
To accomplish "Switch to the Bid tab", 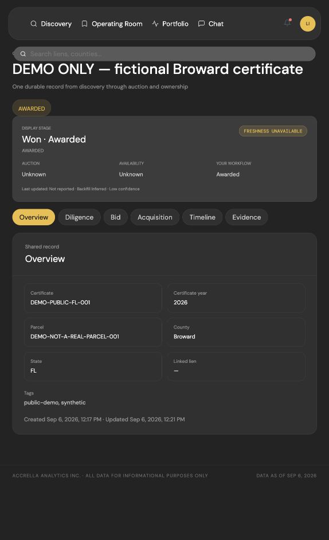I will click(115, 217).
